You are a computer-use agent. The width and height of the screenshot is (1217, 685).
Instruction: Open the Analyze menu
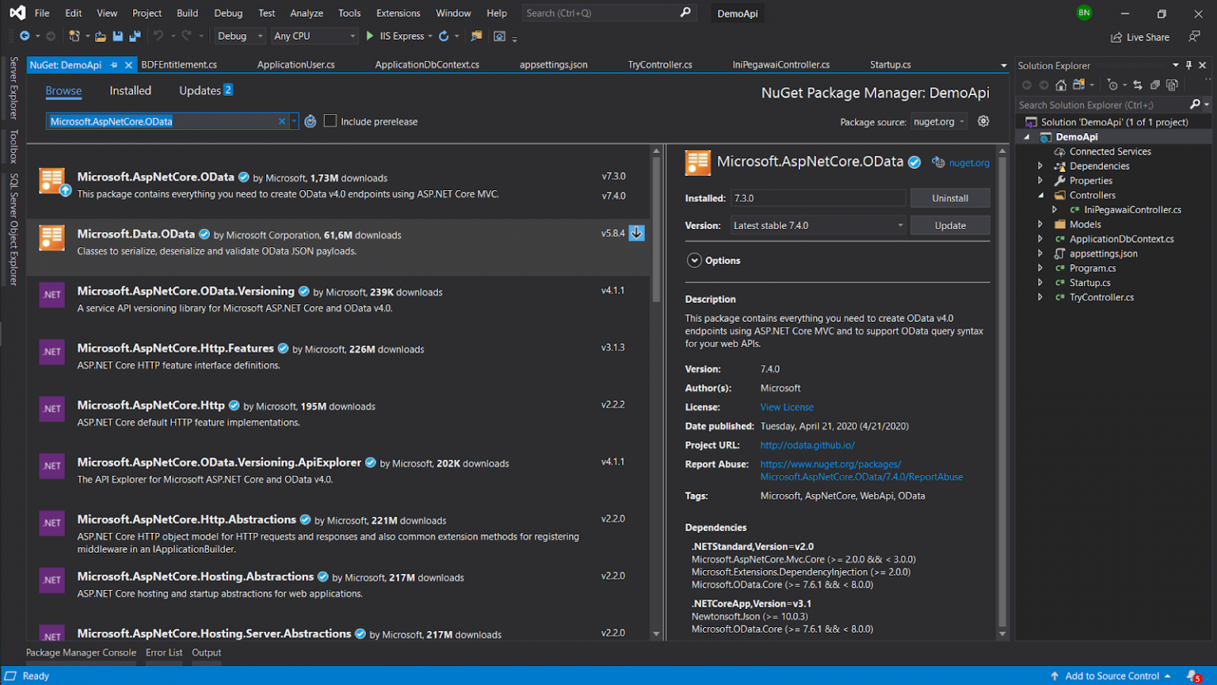tap(307, 13)
